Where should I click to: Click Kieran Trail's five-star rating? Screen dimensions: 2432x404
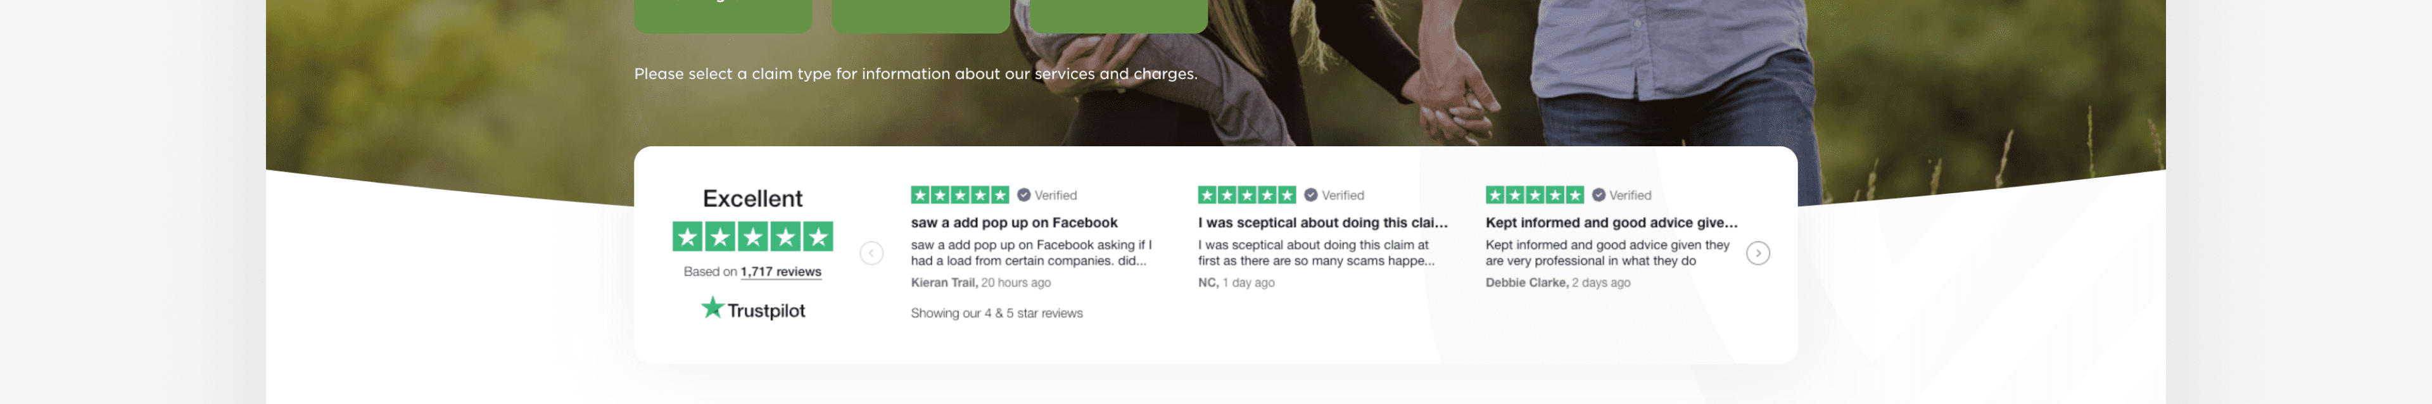[959, 196]
